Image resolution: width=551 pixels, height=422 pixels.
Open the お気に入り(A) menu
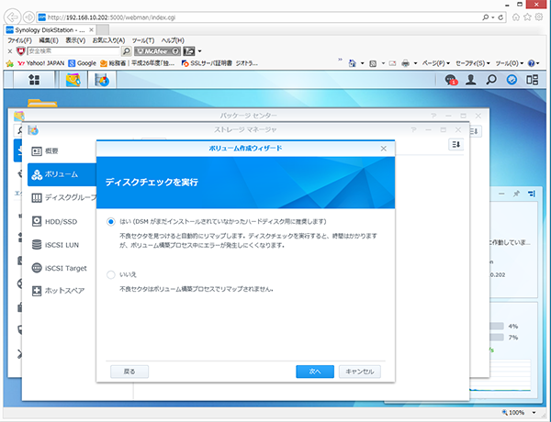tap(108, 40)
